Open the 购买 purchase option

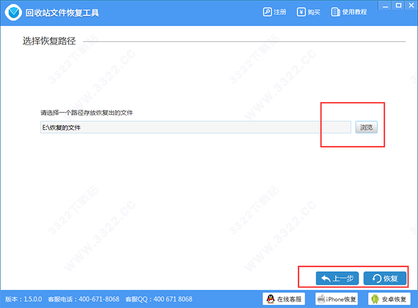pyautogui.click(x=309, y=12)
